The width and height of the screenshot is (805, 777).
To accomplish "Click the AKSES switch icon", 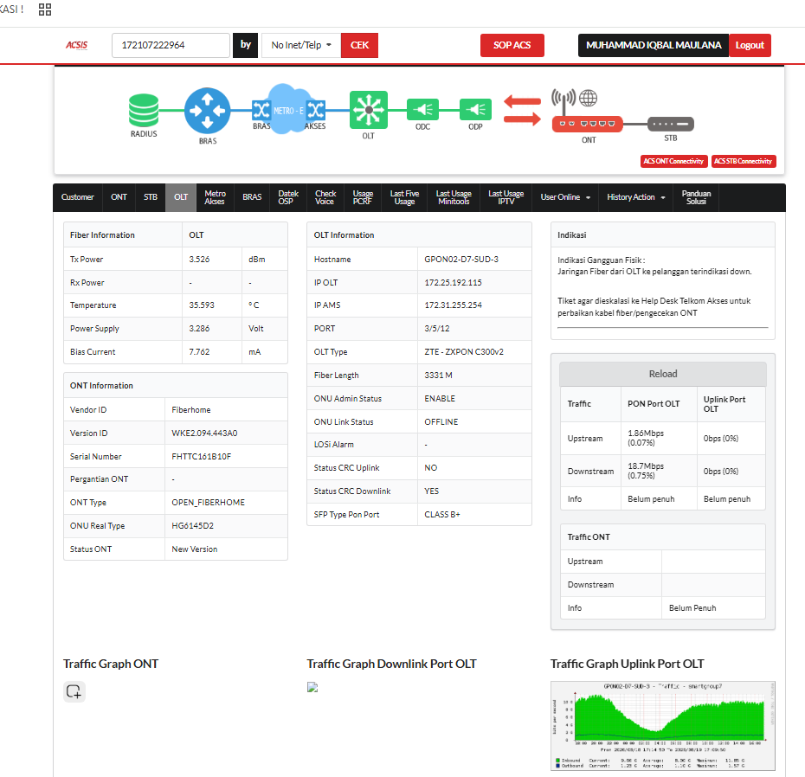I will coord(316,110).
